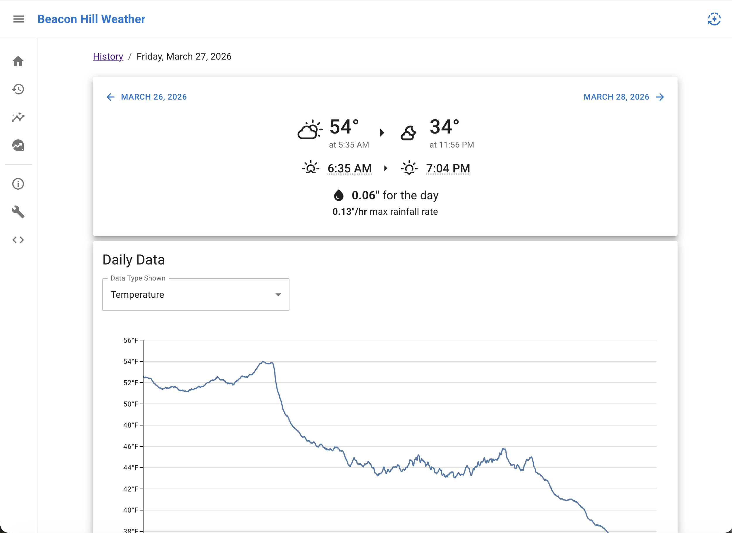
Task: Open the History breadcrumb link
Action: pos(108,56)
